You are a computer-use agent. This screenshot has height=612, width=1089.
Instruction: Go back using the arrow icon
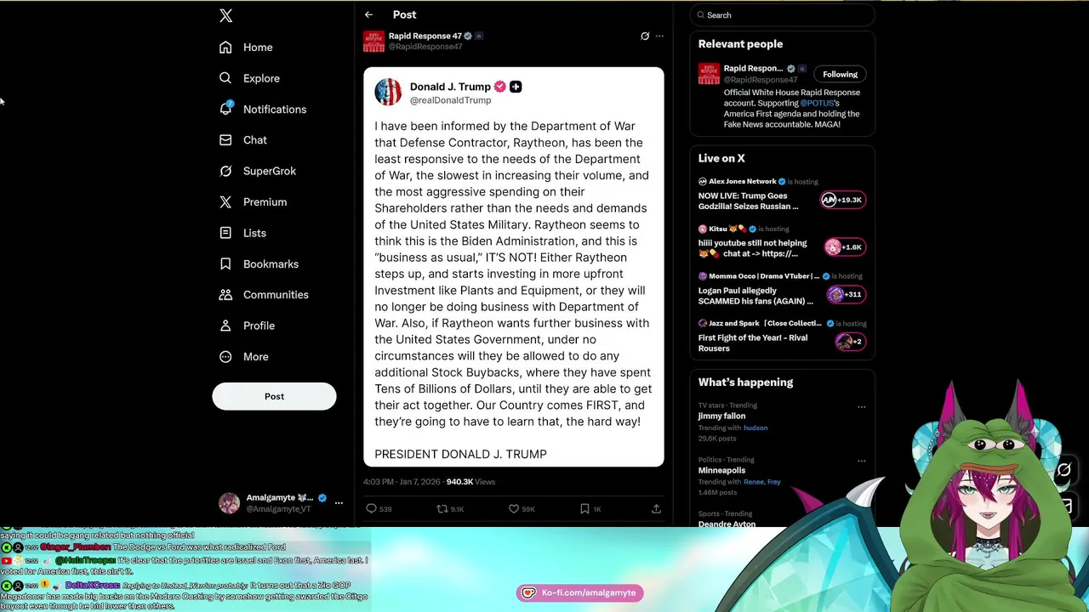click(368, 14)
